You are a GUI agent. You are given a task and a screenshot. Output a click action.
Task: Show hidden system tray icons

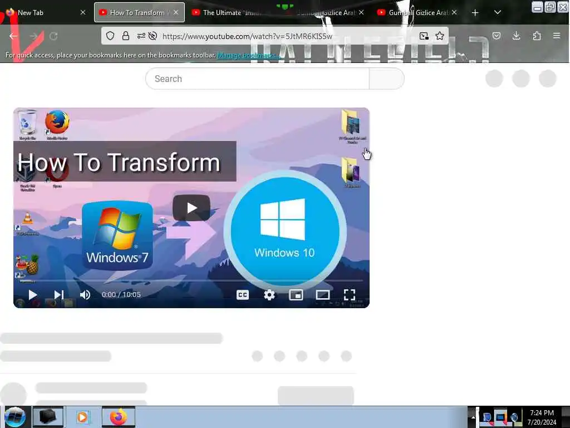[x=473, y=417]
